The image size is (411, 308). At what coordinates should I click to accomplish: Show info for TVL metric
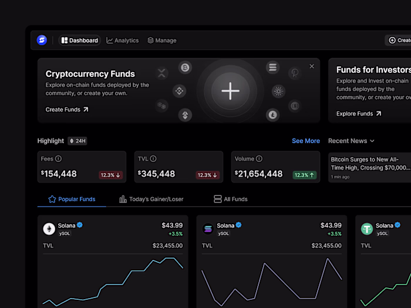[153, 159]
